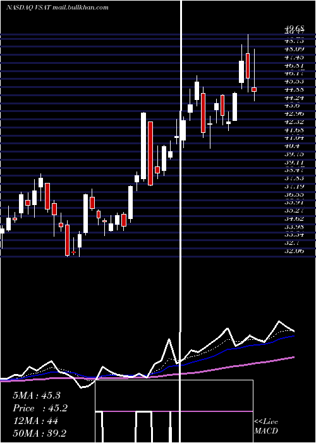
Task: Click the 48.09 price axis label
Action: (x=295, y=49)
